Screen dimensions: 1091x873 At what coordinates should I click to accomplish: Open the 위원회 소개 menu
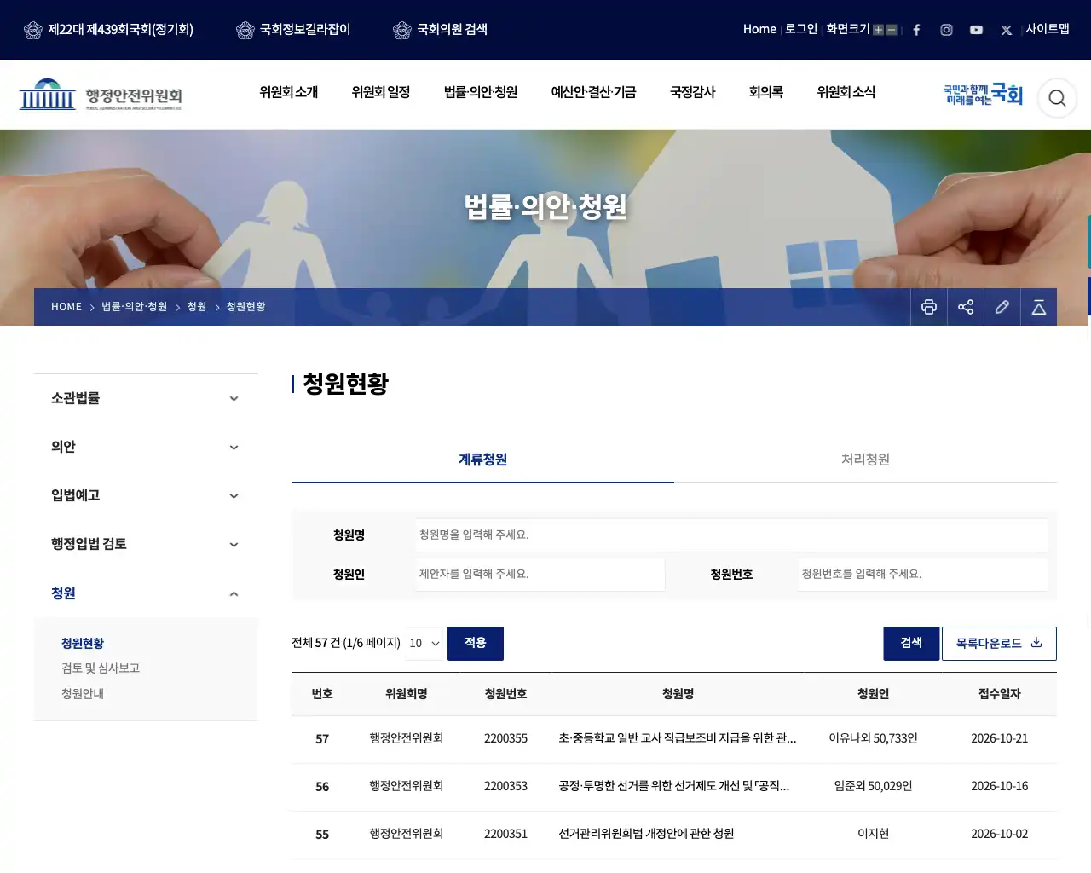pyautogui.click(x=289, y=92)
